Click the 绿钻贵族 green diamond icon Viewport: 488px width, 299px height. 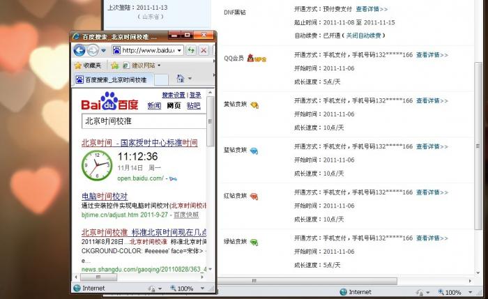(x=254, y=243)
